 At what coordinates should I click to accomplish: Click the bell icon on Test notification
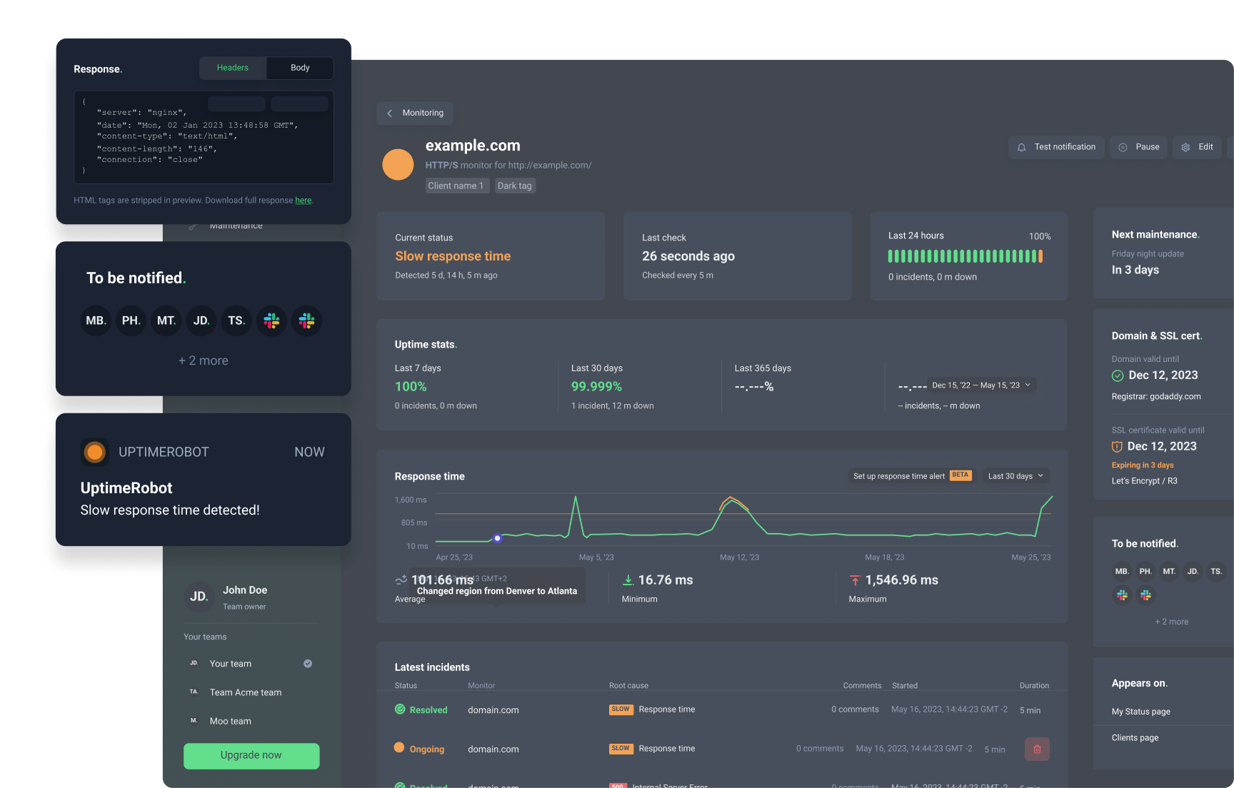[1021, 147]
